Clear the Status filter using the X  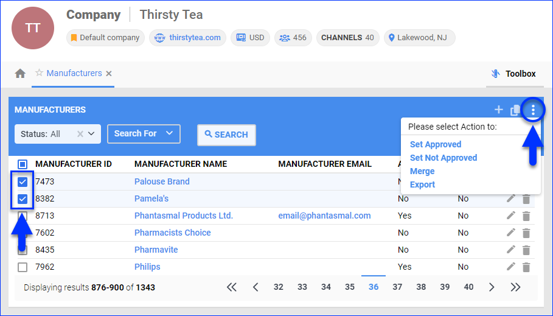pos(80,134)
